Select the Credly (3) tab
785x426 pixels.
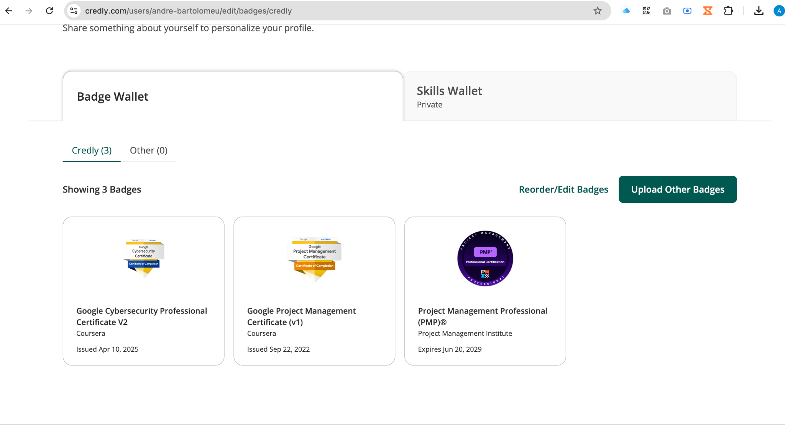pos(92,150)
